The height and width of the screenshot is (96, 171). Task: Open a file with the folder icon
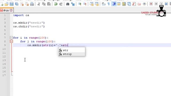(x=6, y=4)
